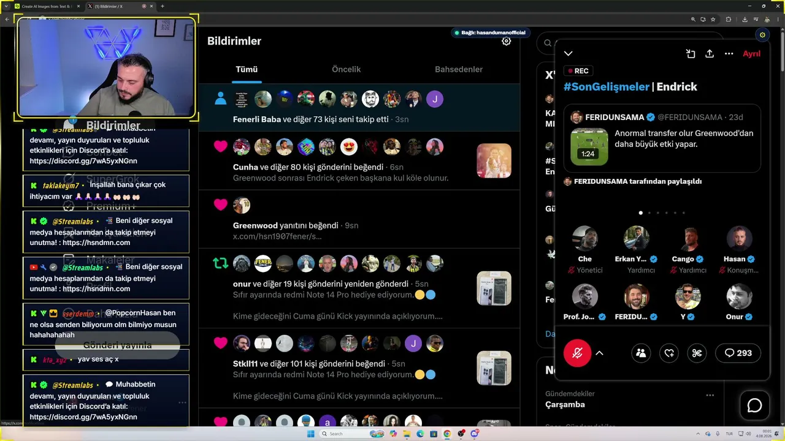
Task: Open the browser tab search dropdown
Action: pos(6,6)
